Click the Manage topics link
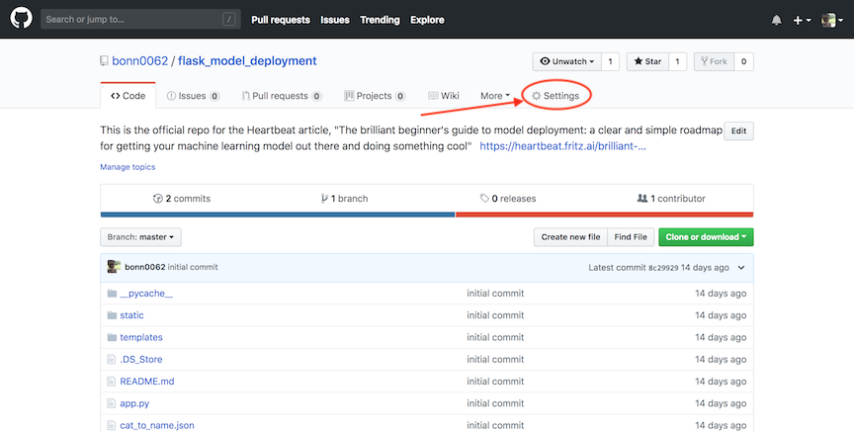854x432 pixels. click(128, 167)
